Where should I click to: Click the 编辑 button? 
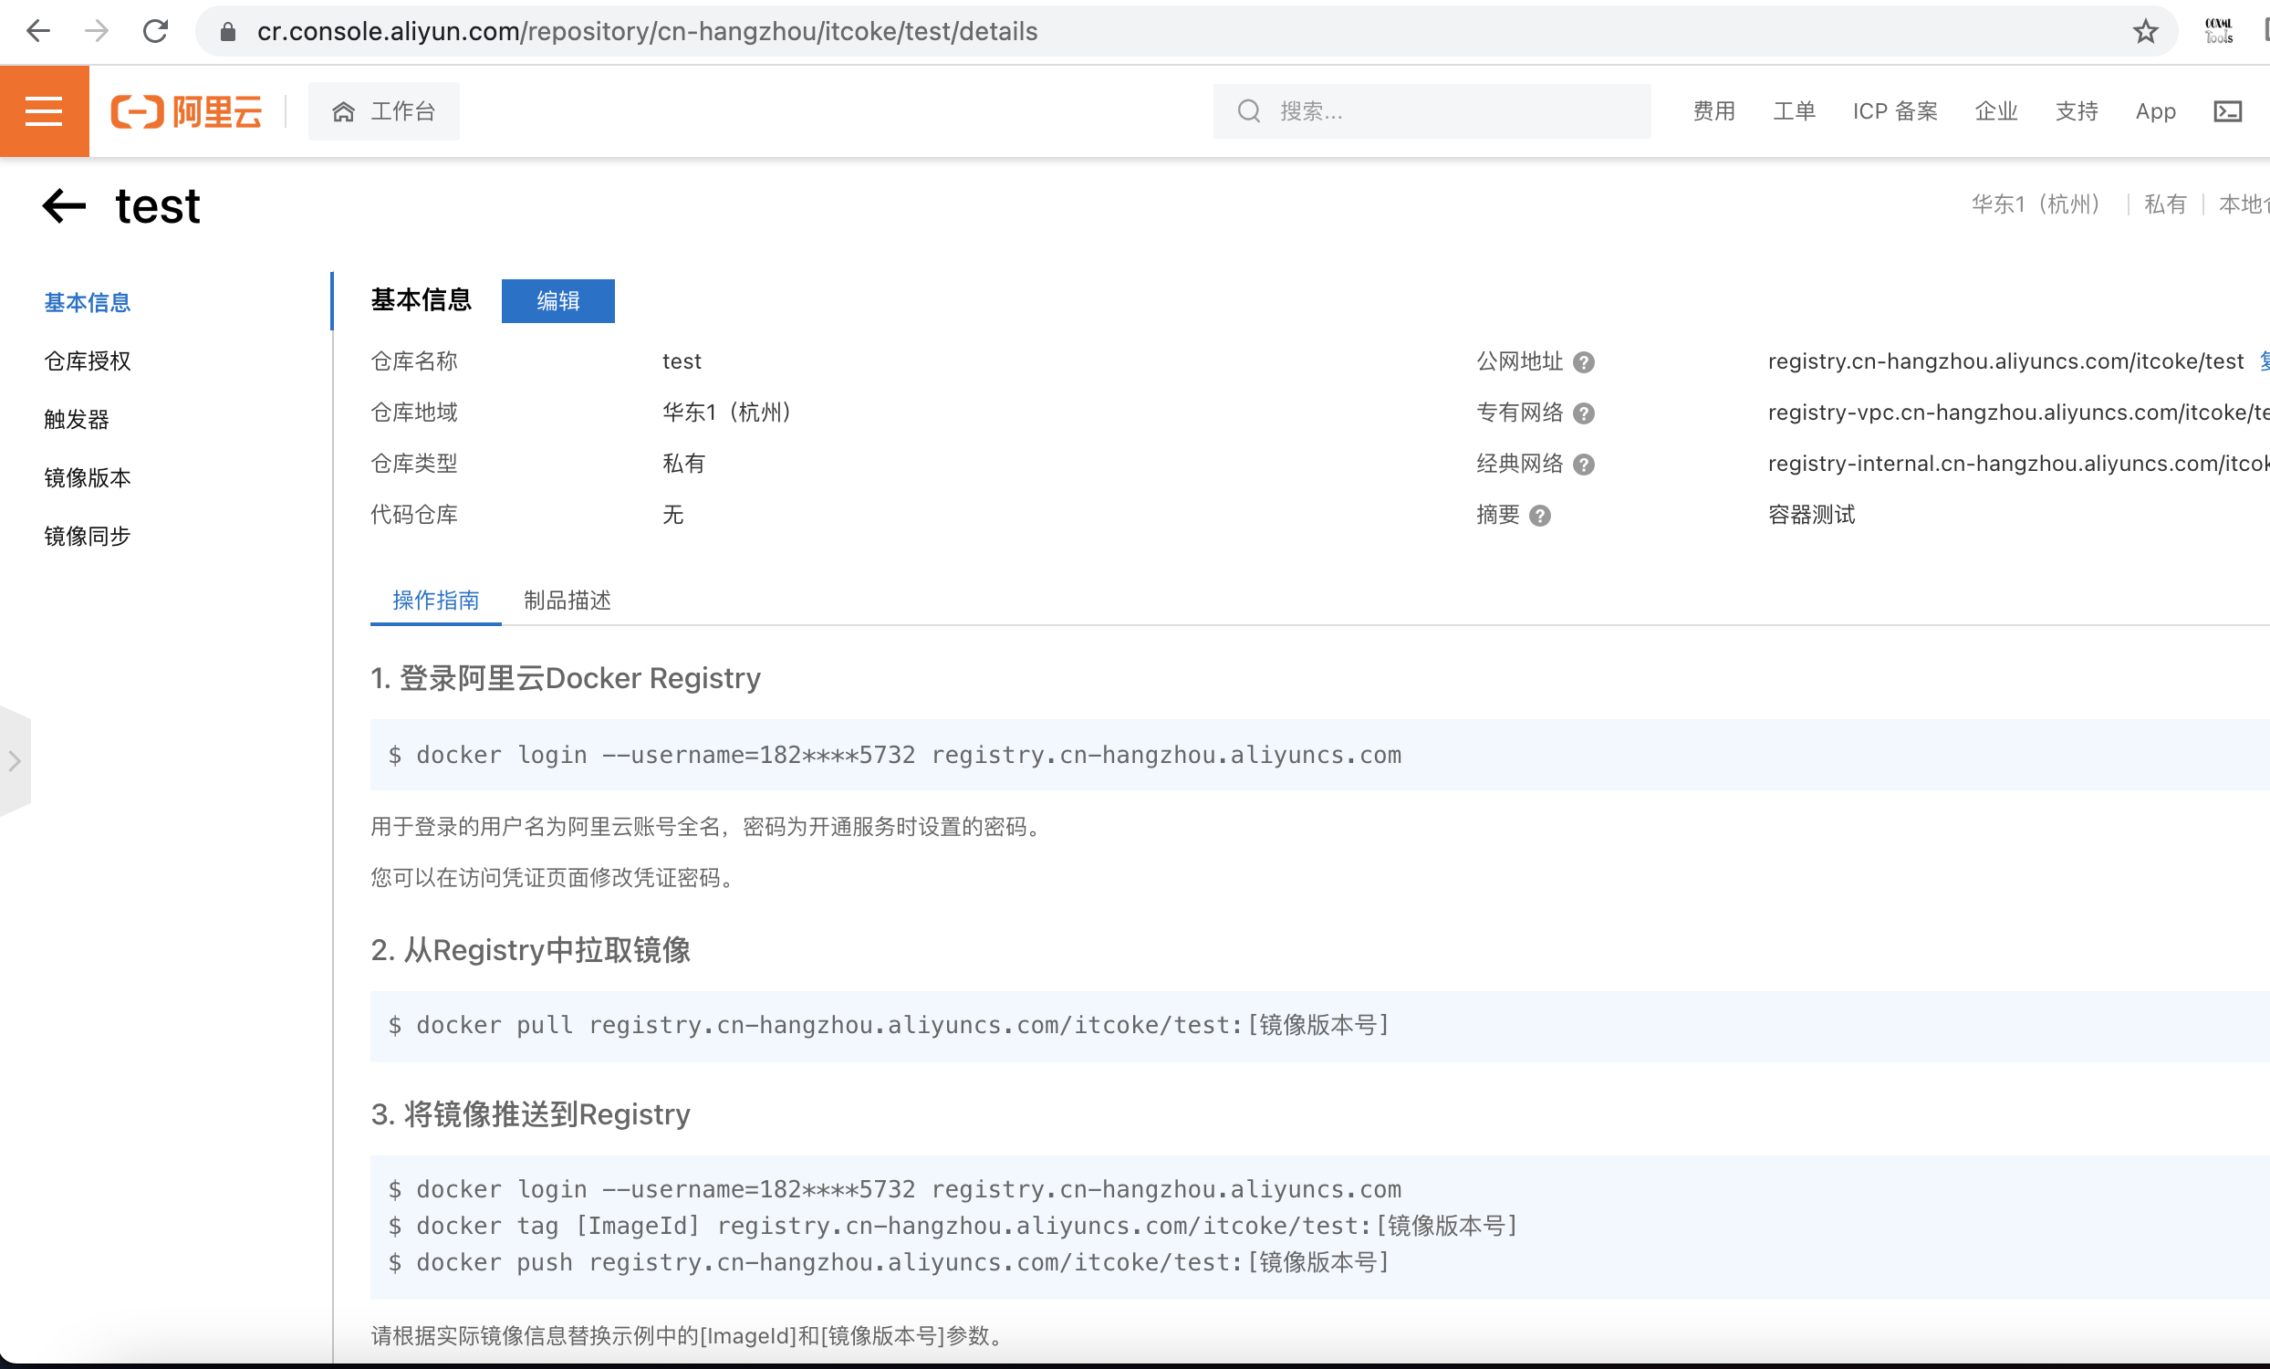[557, 301]
